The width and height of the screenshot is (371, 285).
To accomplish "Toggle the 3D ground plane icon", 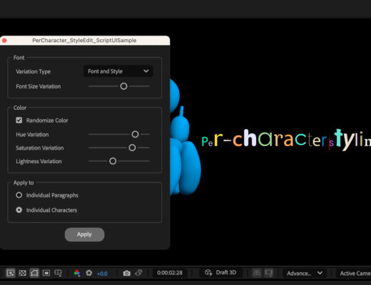I will point(256,273).
